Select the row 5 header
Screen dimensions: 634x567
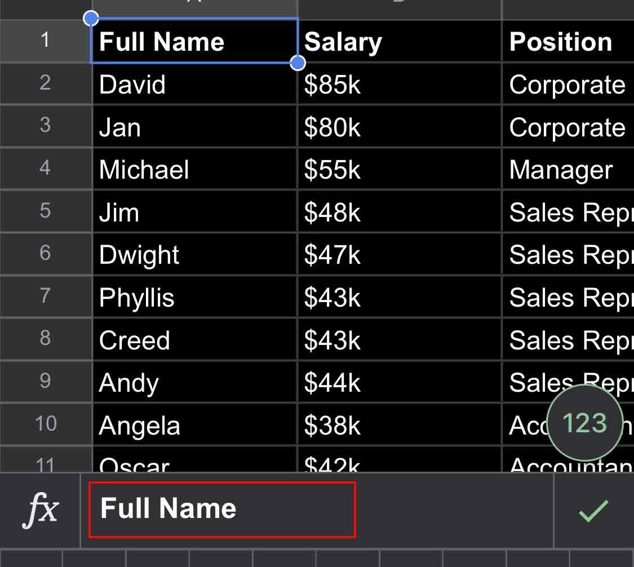click(45, 211)
